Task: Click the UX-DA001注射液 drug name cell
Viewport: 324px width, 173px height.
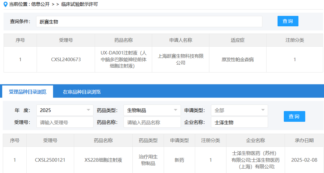Action: click(123, 59)
